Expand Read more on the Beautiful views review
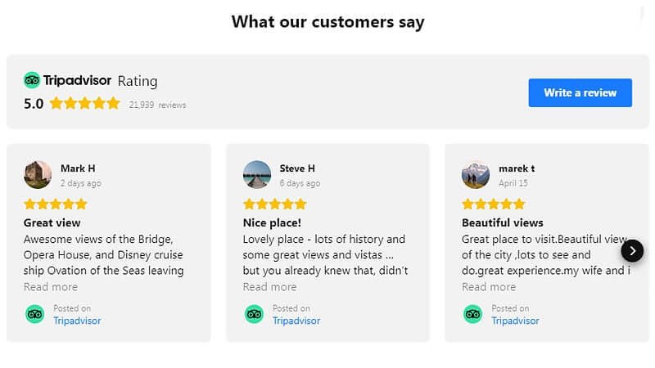The width and height of the screenshot is (655, 368). pos(489,287)
